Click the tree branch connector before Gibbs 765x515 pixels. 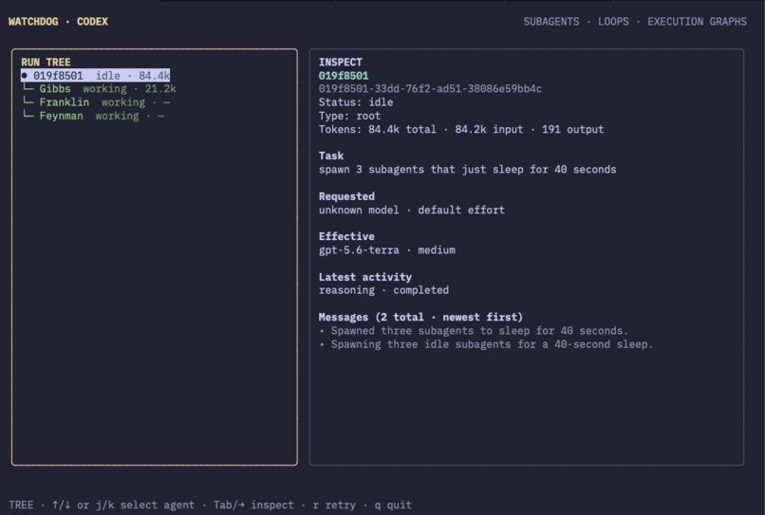28,88
